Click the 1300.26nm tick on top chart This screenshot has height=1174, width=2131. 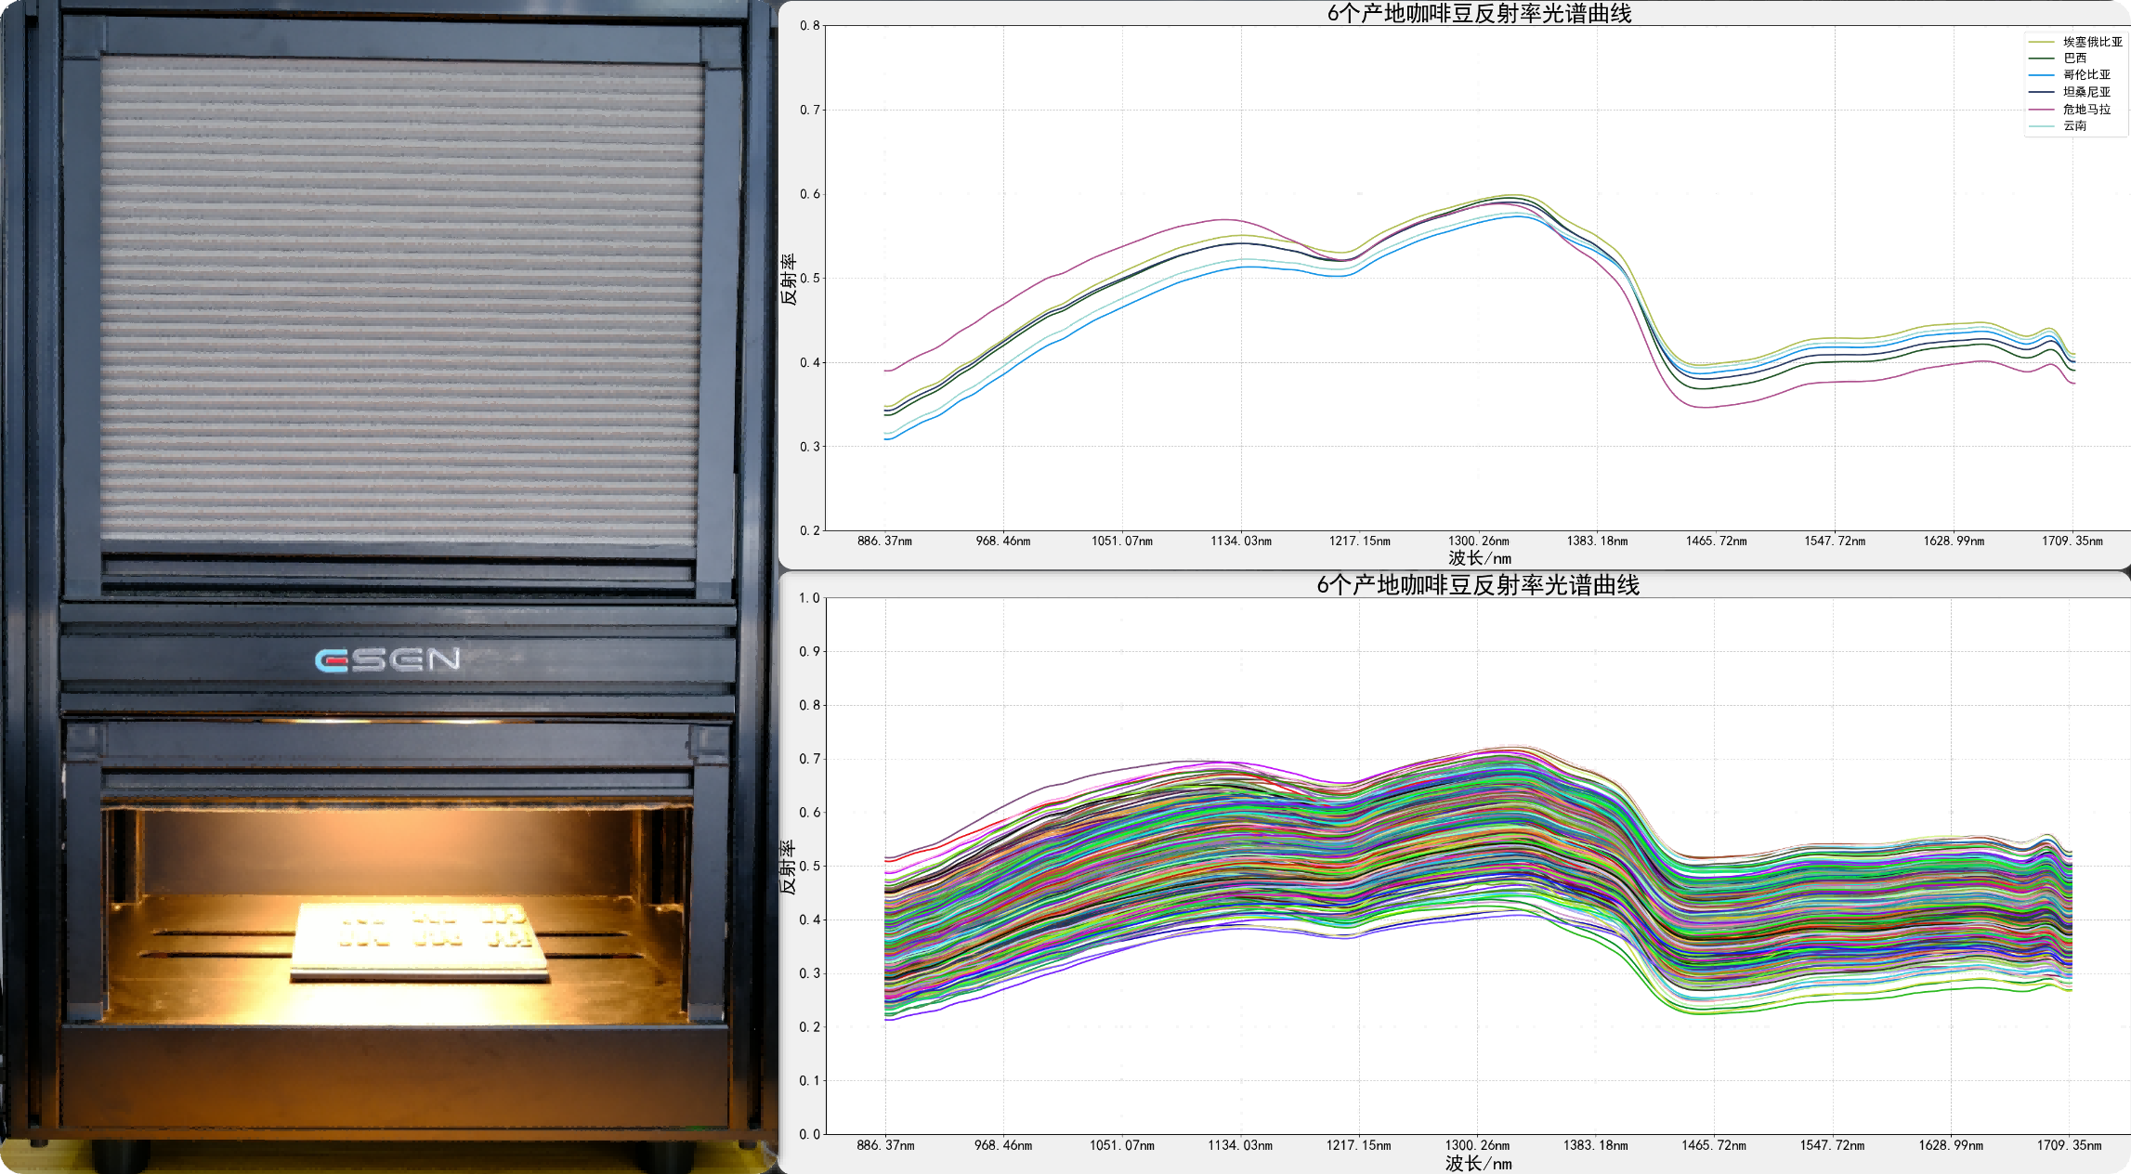pos(1478,541)
